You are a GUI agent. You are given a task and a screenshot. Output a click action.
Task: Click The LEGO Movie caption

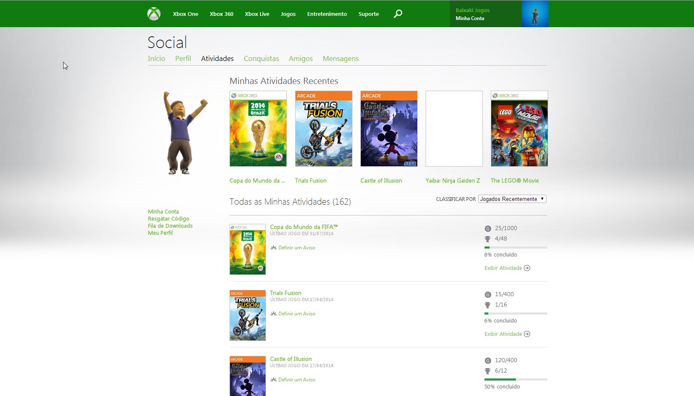pos(515,180)
